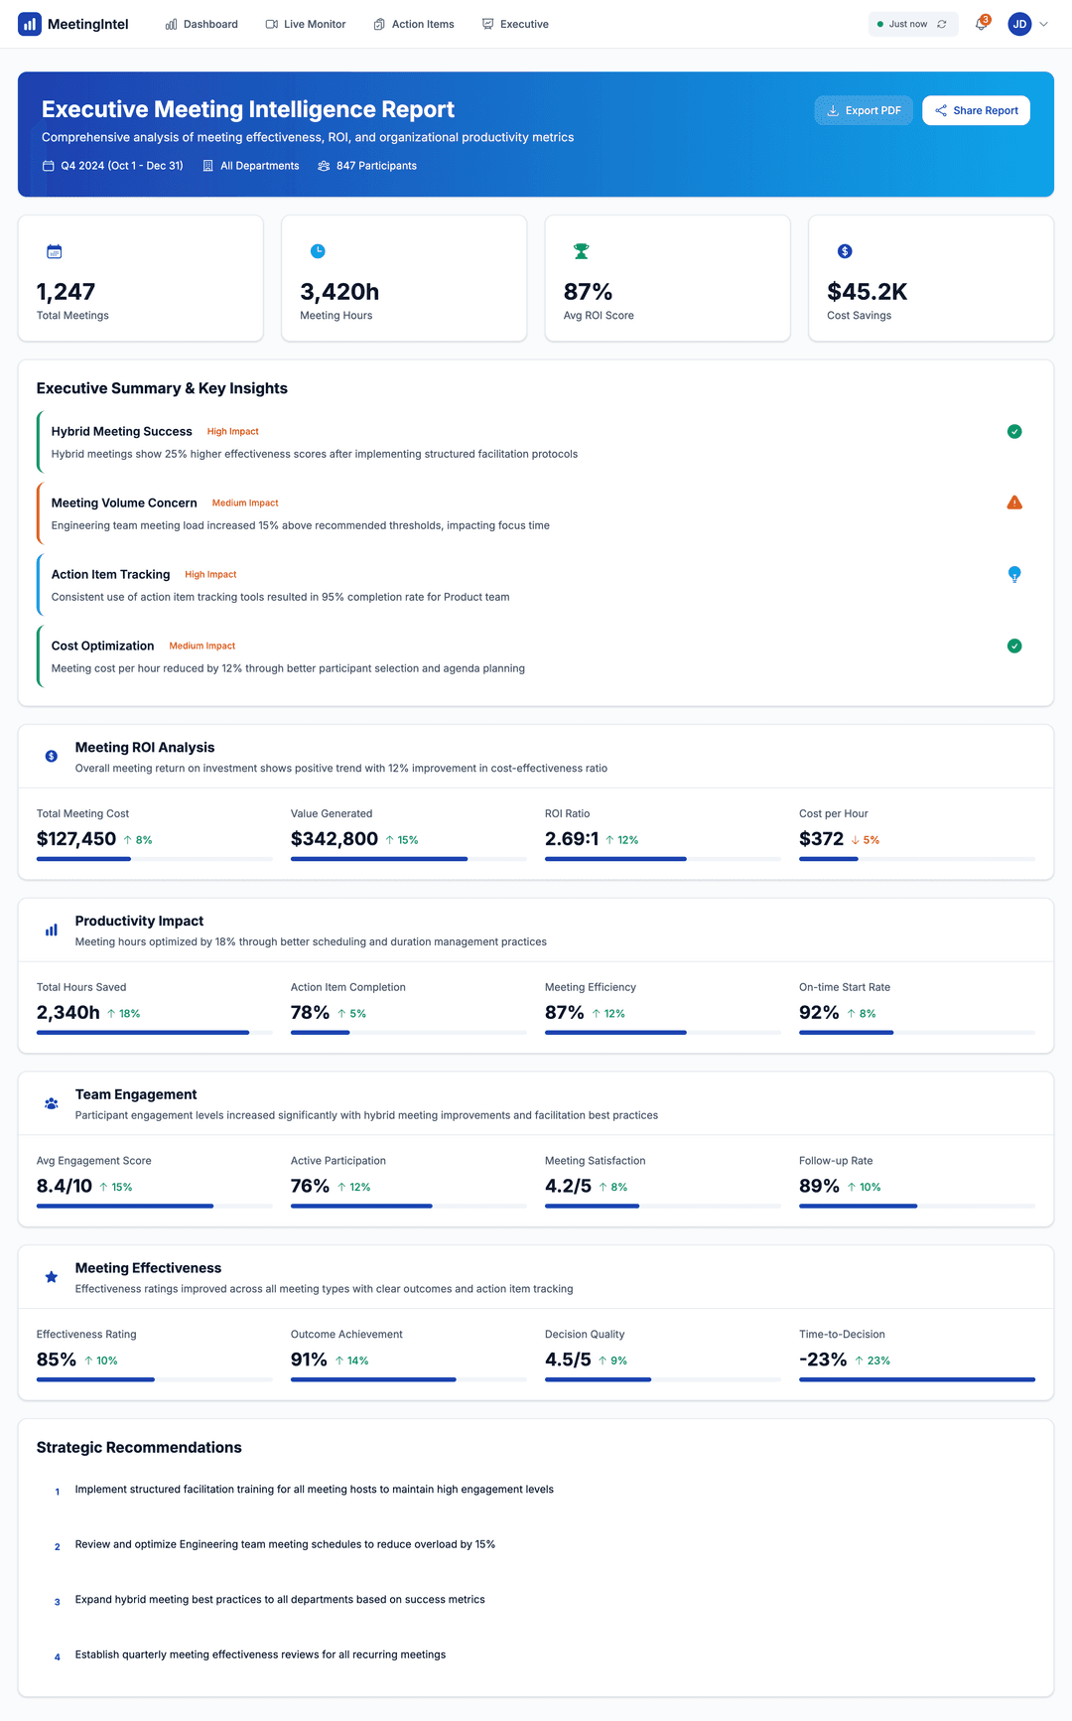Image resolution: width=1072 pixels, height=1721 pixels.
Task: Click the MeetingIntel logo icon
Action: 30,24
